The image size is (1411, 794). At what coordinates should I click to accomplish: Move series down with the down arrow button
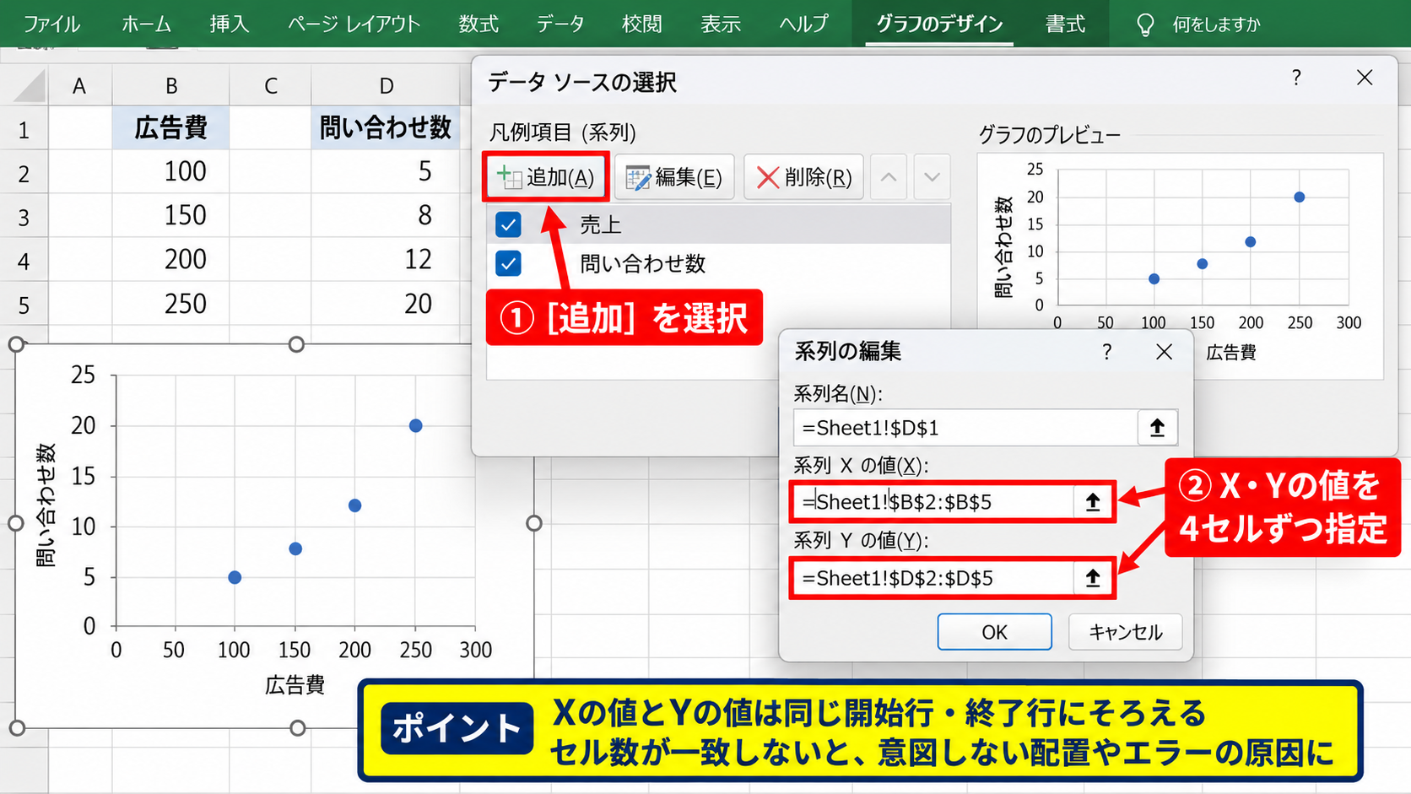(x=932, y=177)
